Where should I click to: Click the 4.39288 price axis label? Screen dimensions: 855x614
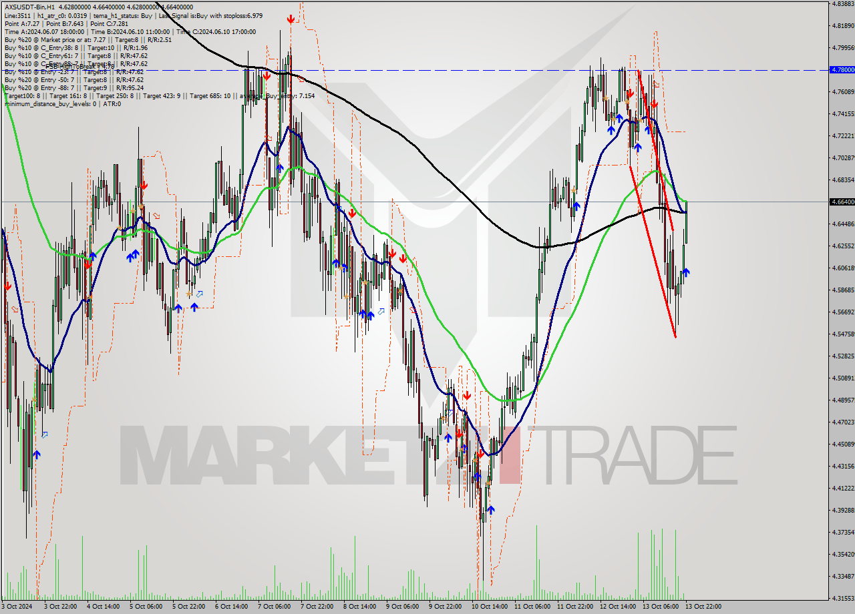coord(843,510)
